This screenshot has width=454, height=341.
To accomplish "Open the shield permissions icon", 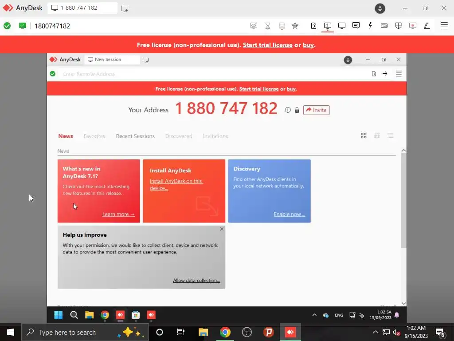I will [399, 26].
